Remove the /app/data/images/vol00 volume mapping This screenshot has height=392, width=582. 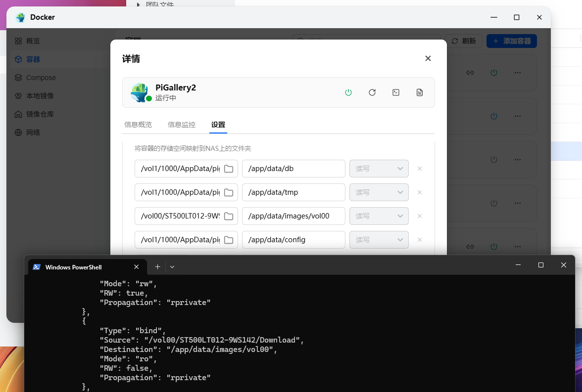click(x=420, y=216)
